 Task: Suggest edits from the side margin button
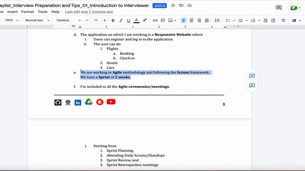pos(252,85)
